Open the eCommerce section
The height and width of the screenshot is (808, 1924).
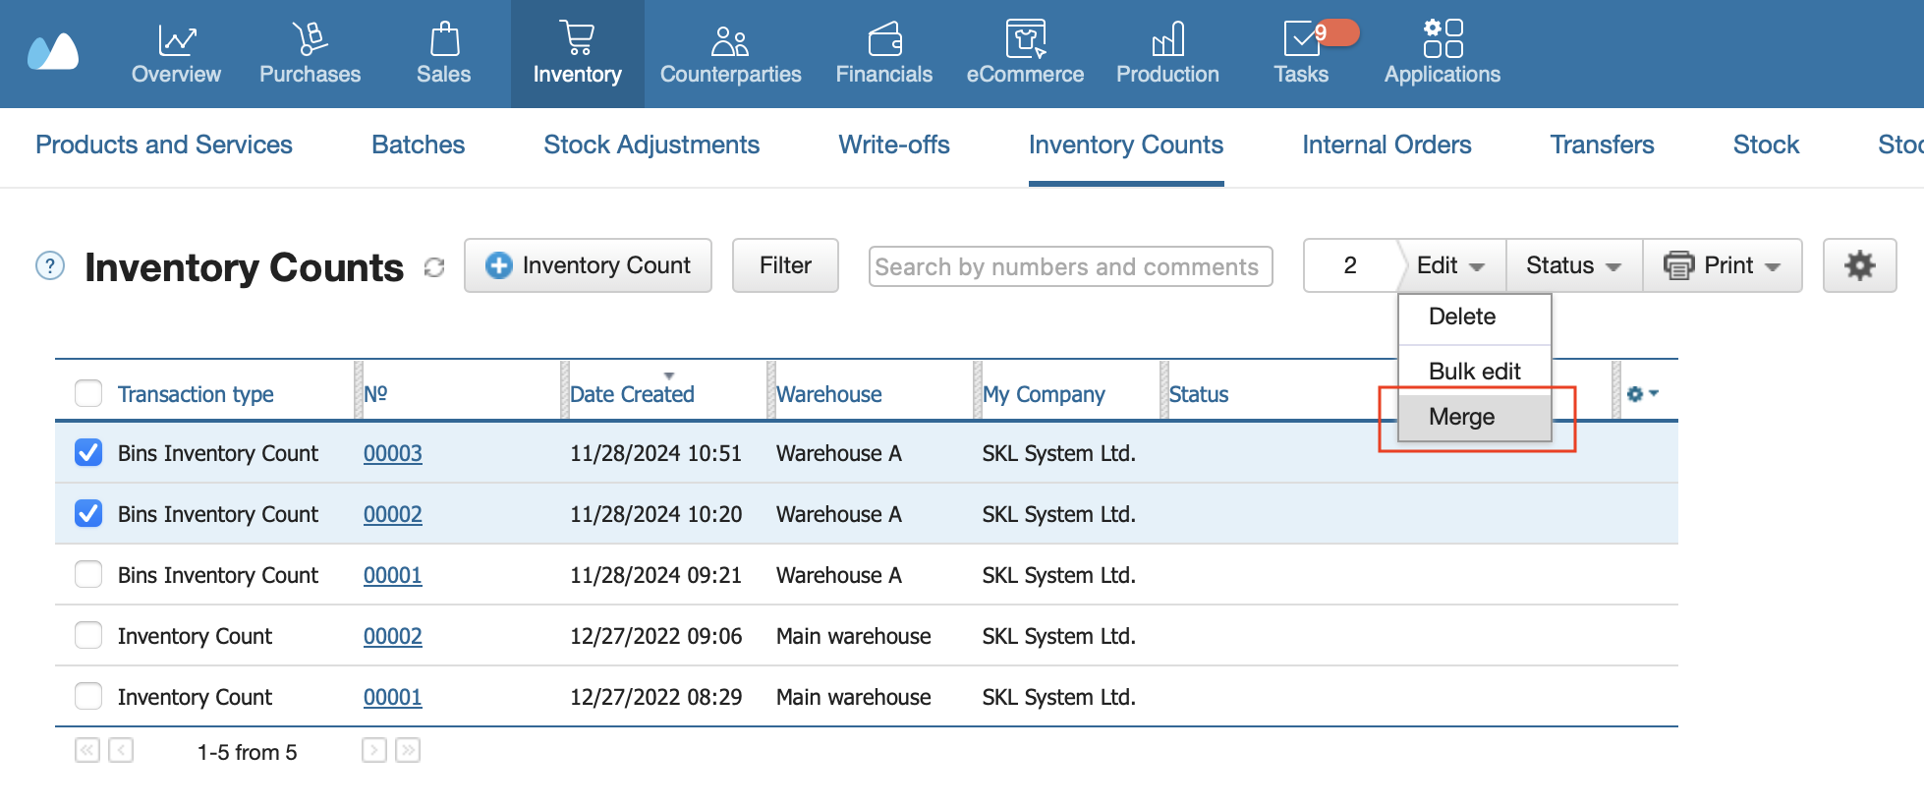1025,54
